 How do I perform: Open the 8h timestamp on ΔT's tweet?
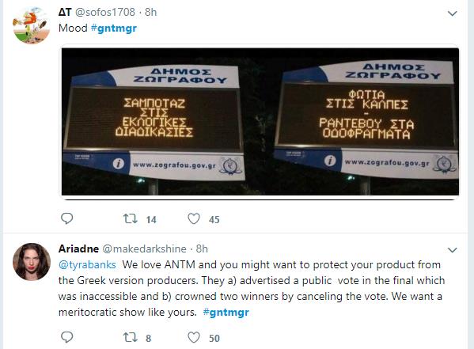pos(151,12)
